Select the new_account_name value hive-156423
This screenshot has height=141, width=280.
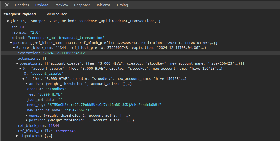(x=78, y=110)
